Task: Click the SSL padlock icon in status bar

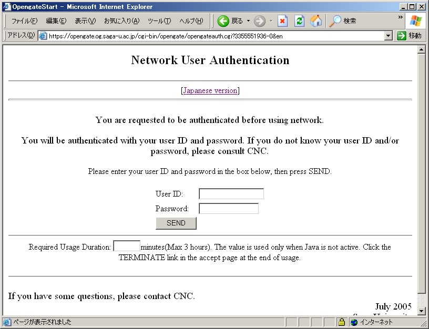Action: 341,322
